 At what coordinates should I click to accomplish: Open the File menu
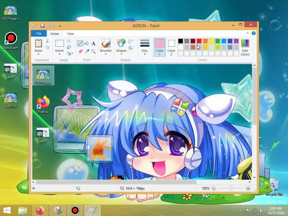click(x=39, y=34)
